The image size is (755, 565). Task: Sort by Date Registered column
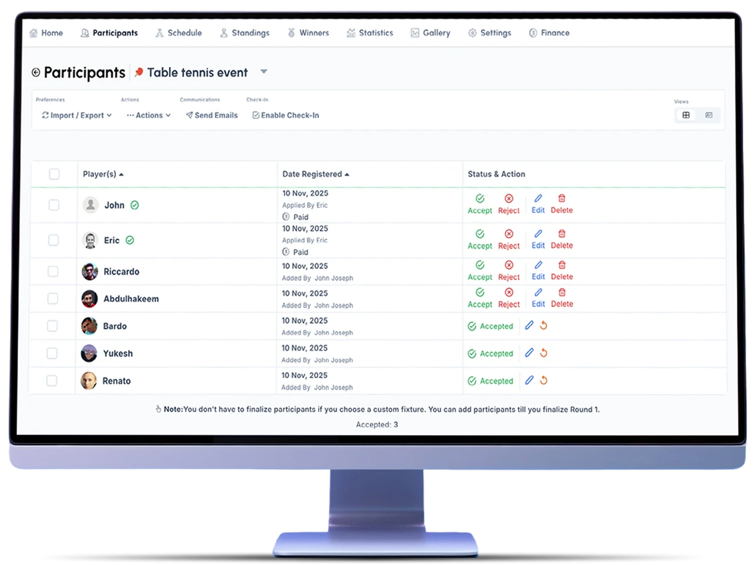pos(315,174)
